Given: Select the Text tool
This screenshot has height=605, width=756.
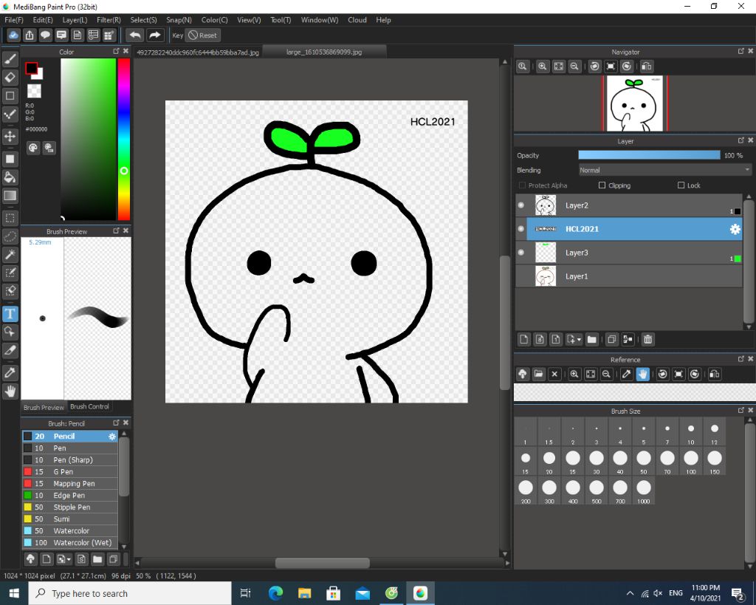Looking at the screenshot, I should point(10,314).
